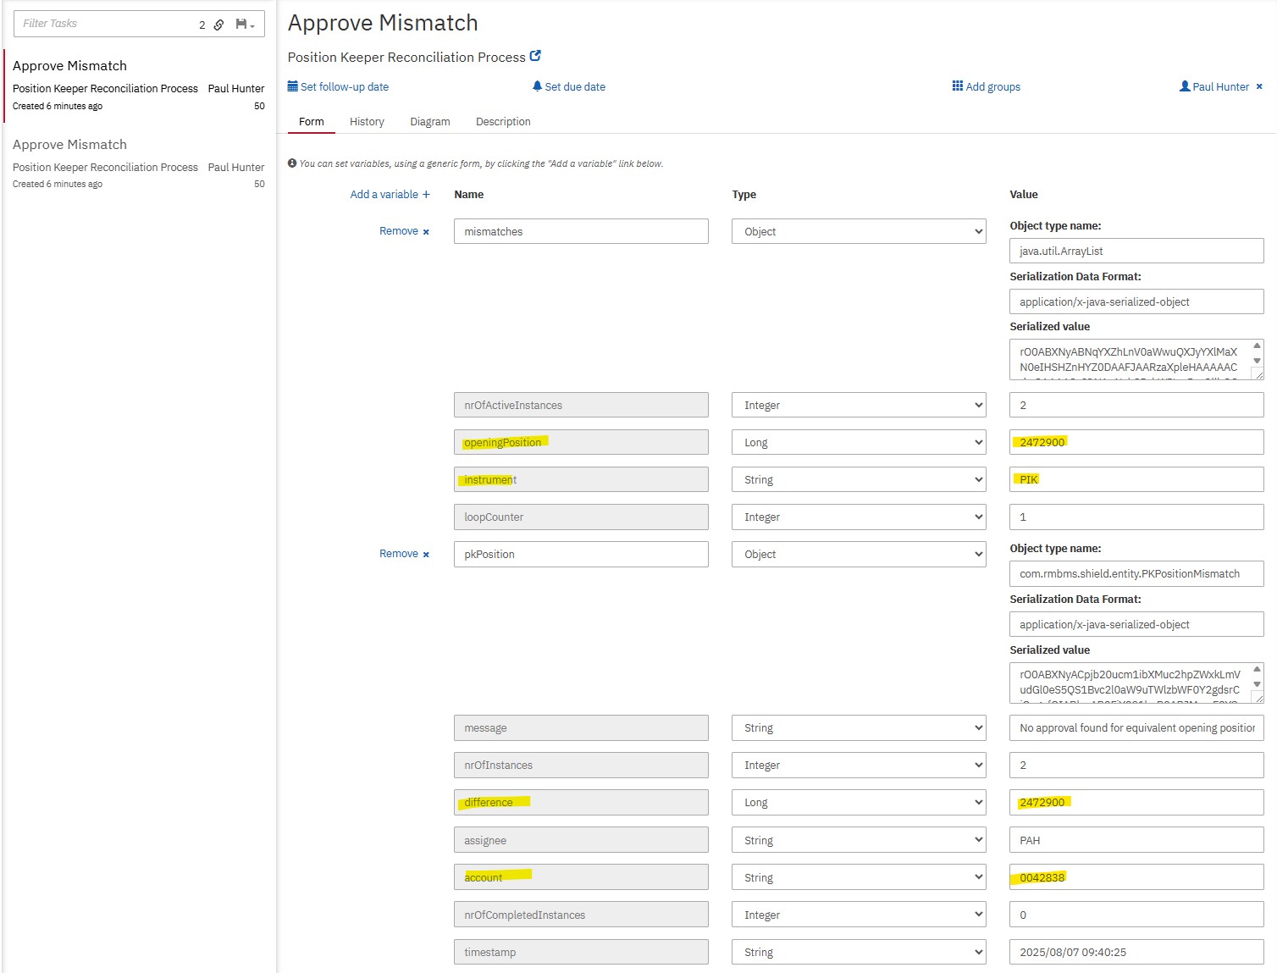Click the bell Set due date icon
1277x973 pixels.
point(537,86)
